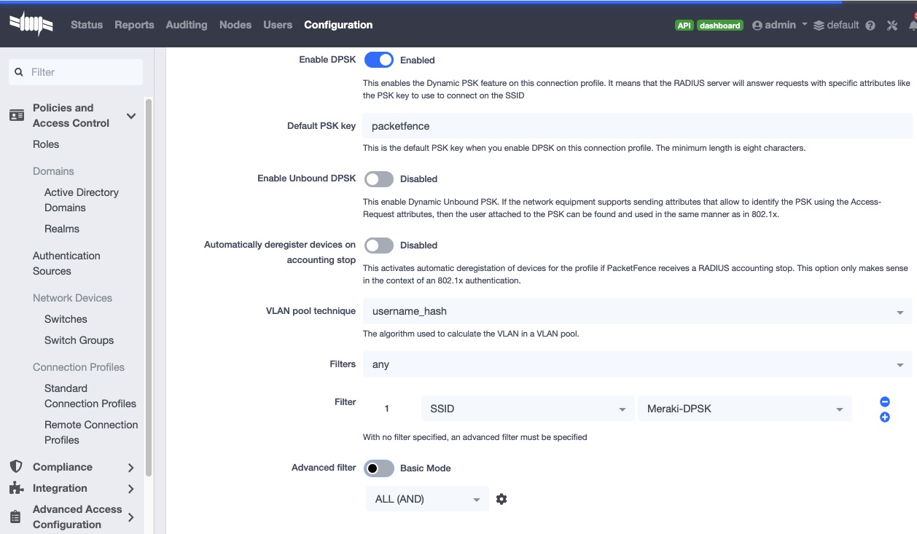The width and height of the screenshot is (917, 534).
Task: Add a new filter with the plus icon
Action: pos(884,417)
